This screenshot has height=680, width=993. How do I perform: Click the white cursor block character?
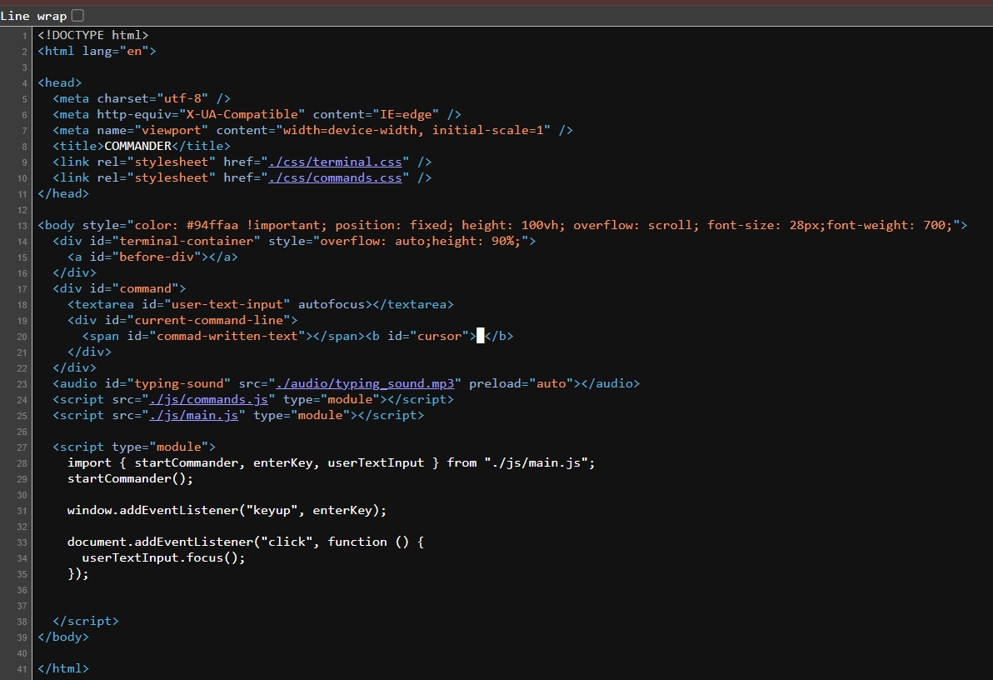click(480, 336)
